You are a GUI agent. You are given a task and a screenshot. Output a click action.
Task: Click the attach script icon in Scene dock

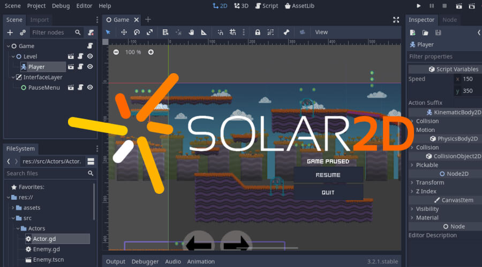(91, 33)
